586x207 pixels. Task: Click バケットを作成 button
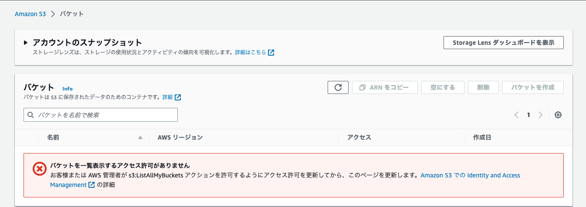pyautogui.click(x=533, y=87)
